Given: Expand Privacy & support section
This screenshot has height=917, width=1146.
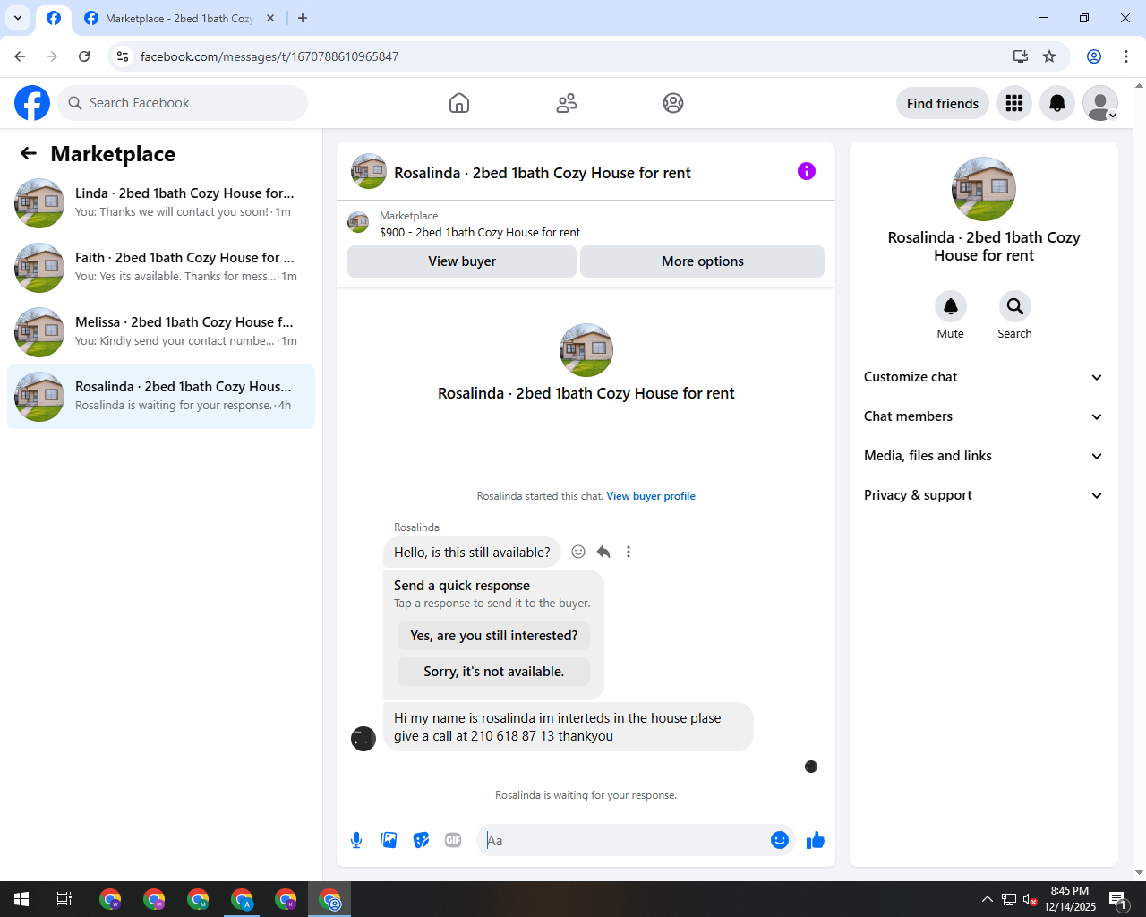Looking at the screenshot, I should tap(983, 495).
